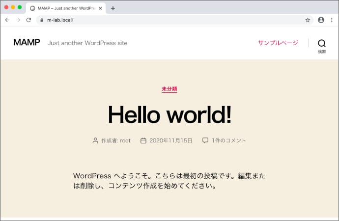Open the 未分類 category link
The height and width of the screenshot is (221, 339).
pyautogui.click(x=169, y=89)
